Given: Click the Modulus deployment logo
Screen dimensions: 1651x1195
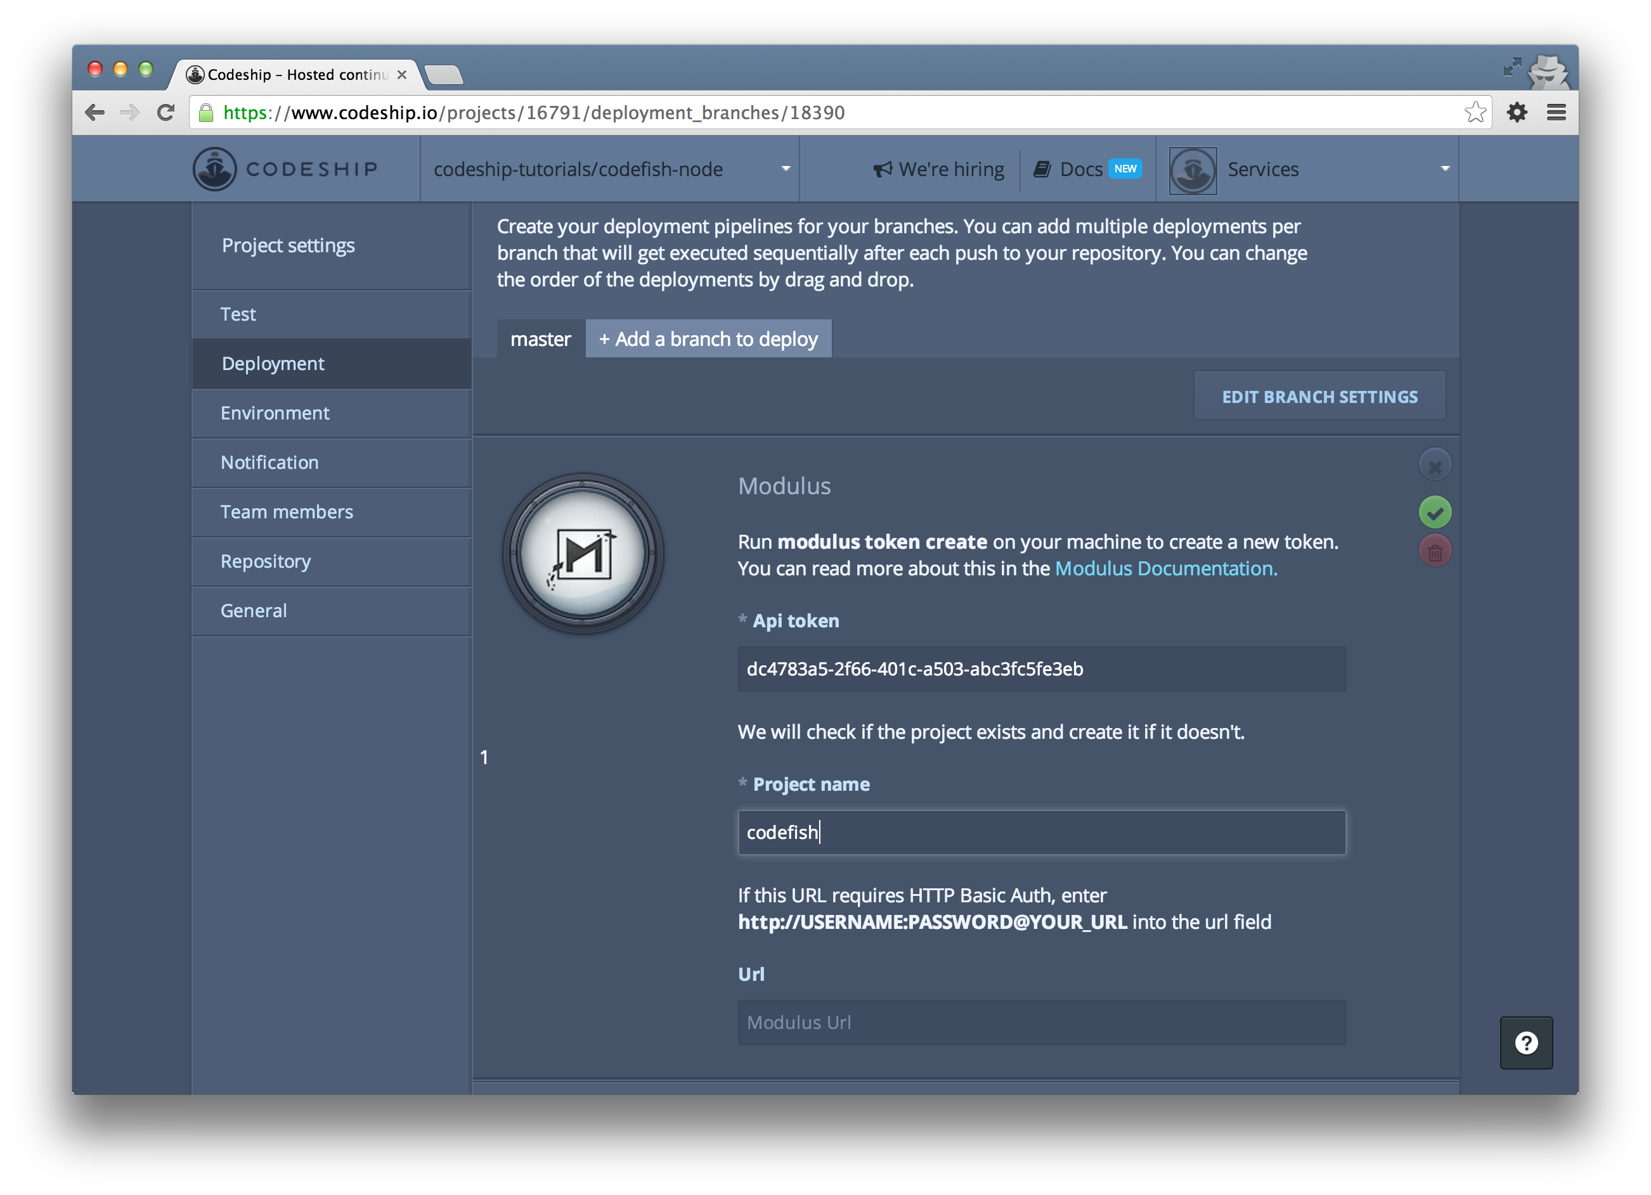Looking at the screenshot, I should pos(583,554).
